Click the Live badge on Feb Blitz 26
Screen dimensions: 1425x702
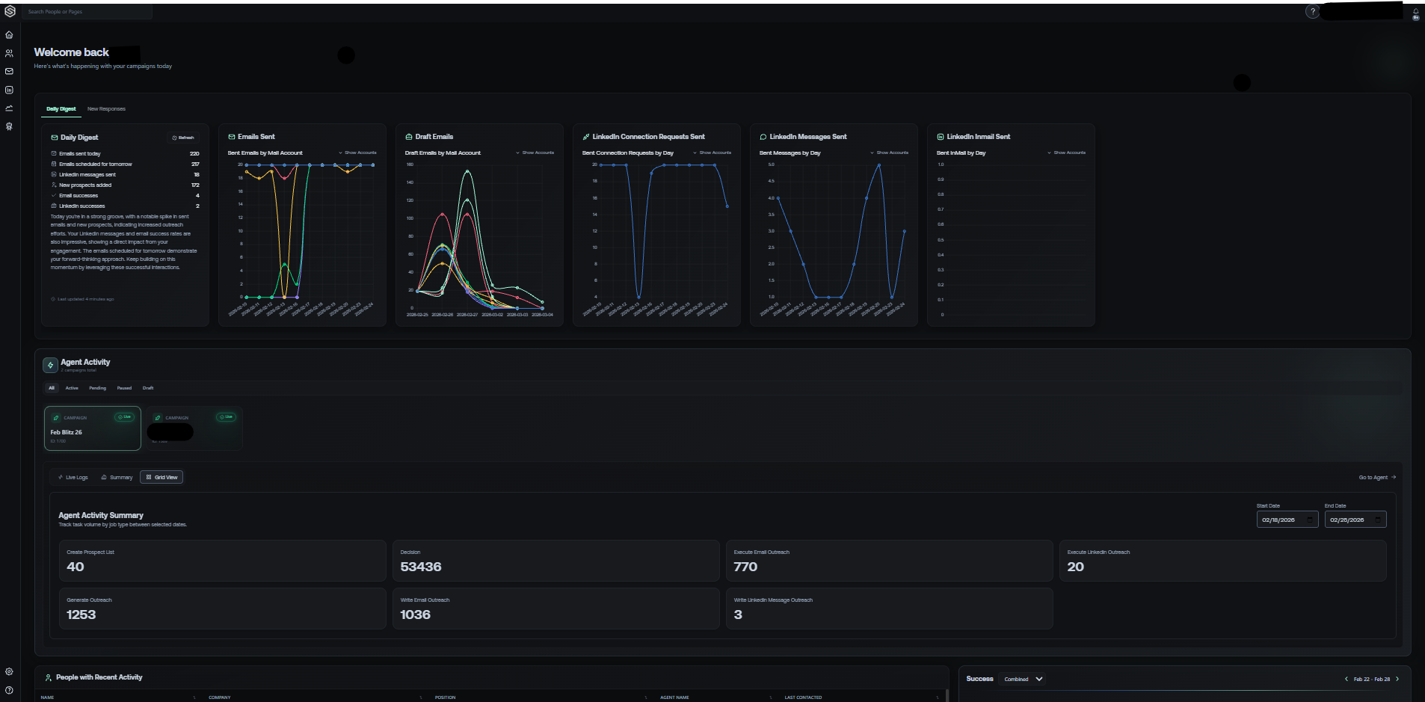click(124, 417)
